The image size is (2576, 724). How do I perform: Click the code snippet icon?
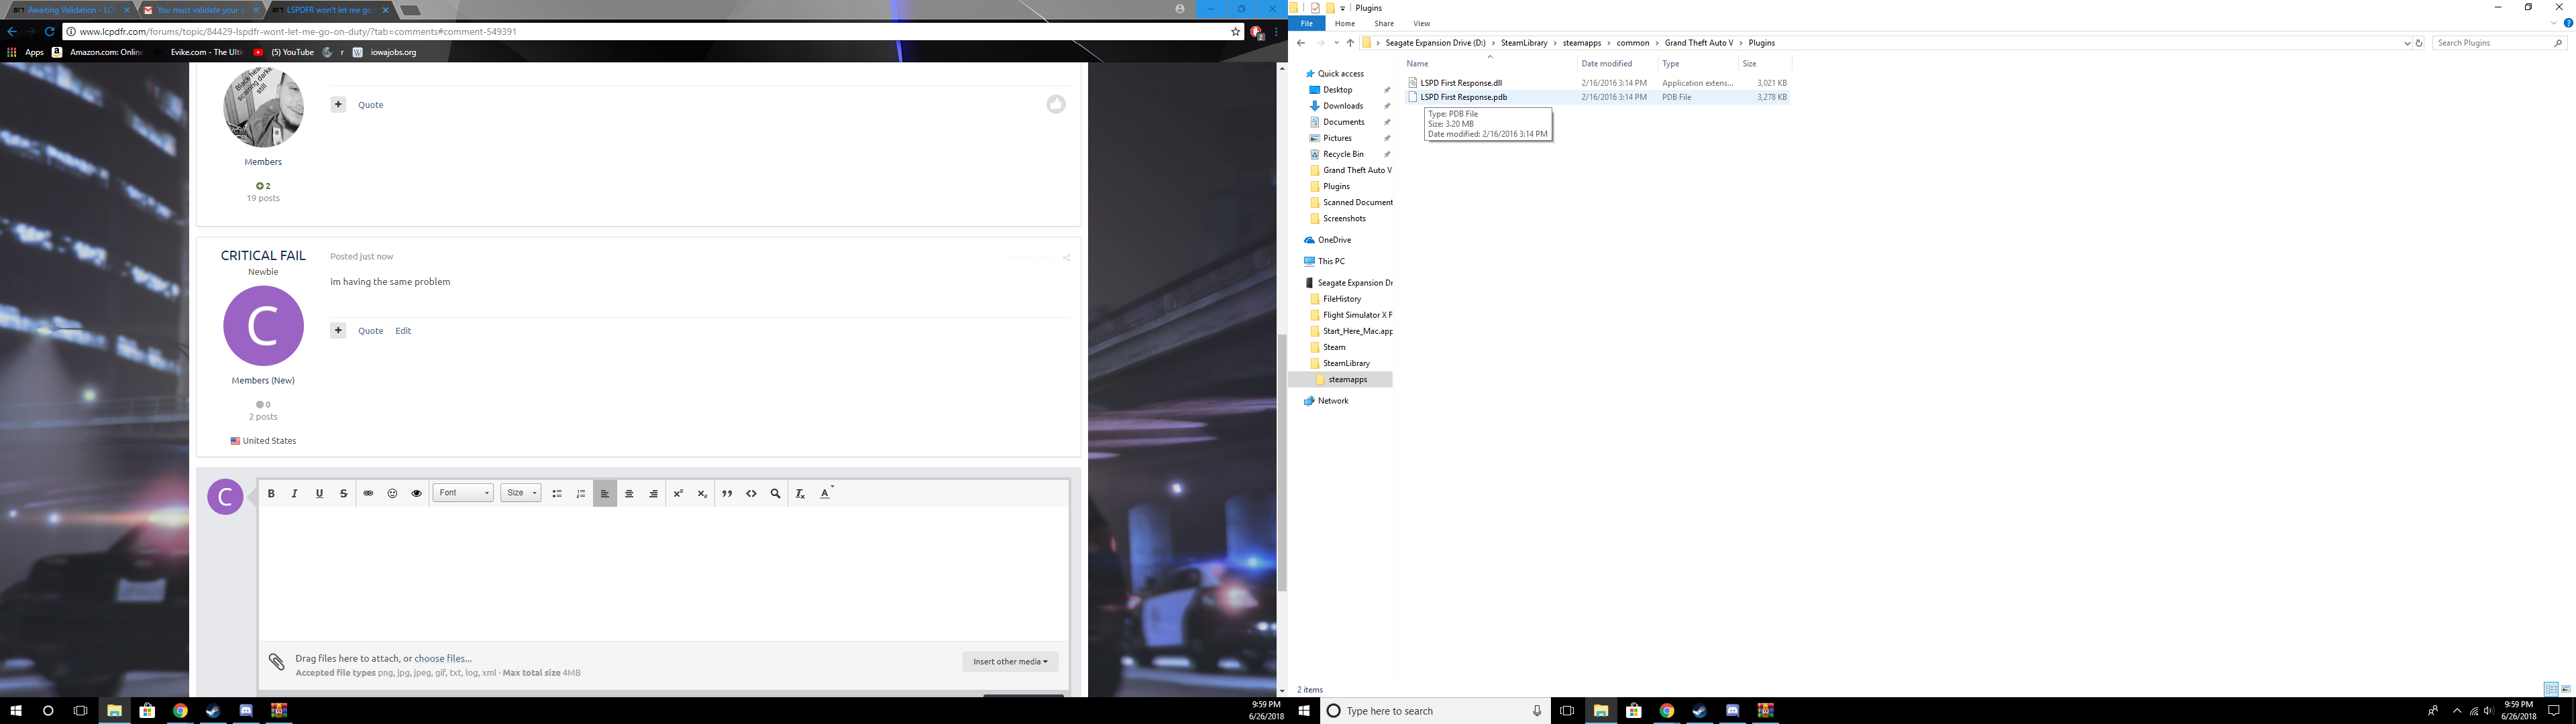[751, 493]
